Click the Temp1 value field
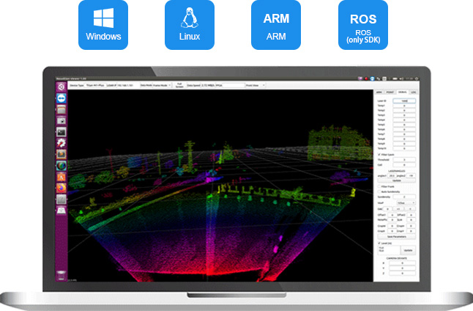Screen dimensions: 473x311 tap(404, 106)
